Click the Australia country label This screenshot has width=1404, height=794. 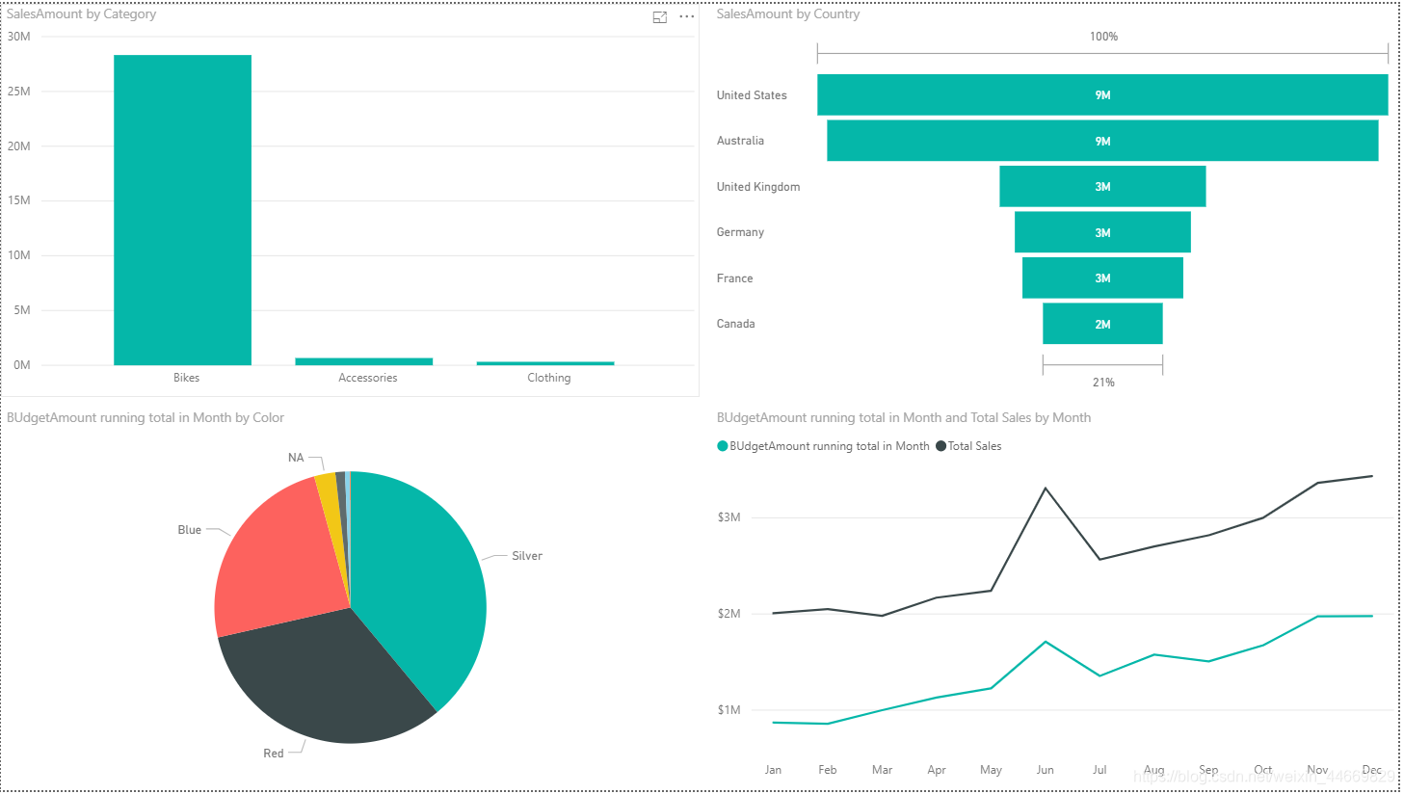[740, 141]
